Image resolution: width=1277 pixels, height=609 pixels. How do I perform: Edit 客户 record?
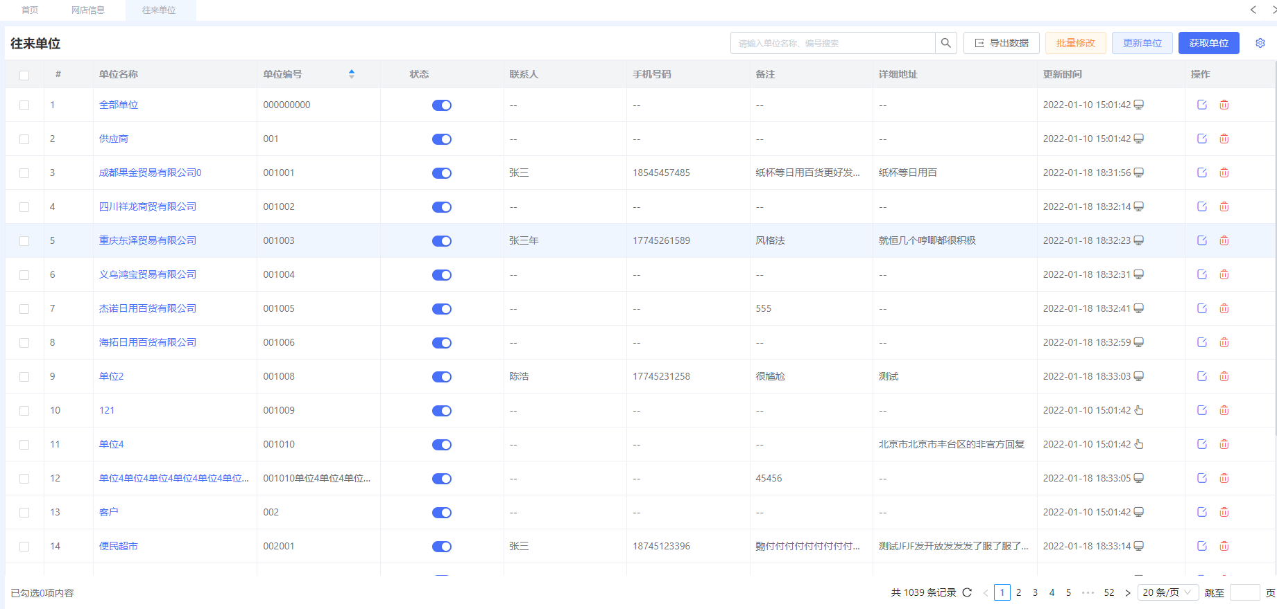[1202, 512]
